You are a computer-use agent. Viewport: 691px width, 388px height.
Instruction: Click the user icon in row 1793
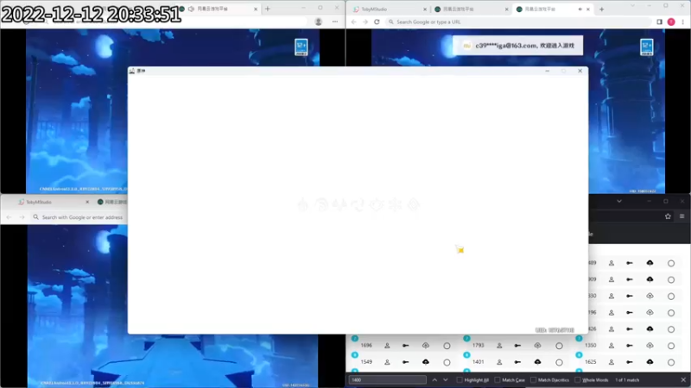[499, 346]
